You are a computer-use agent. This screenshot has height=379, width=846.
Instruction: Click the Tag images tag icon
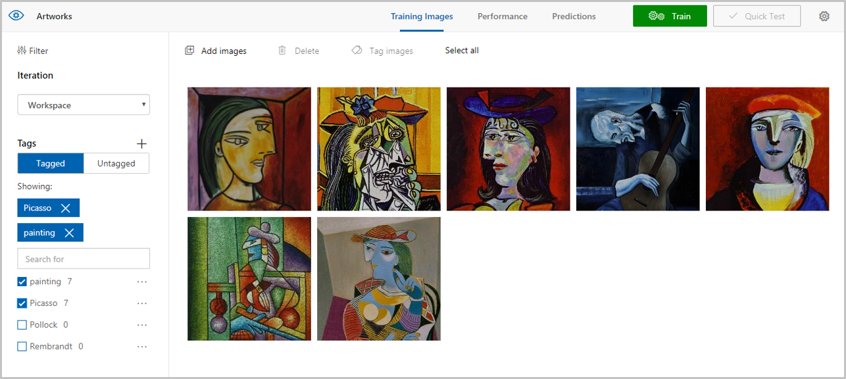[x=357, y=51]
